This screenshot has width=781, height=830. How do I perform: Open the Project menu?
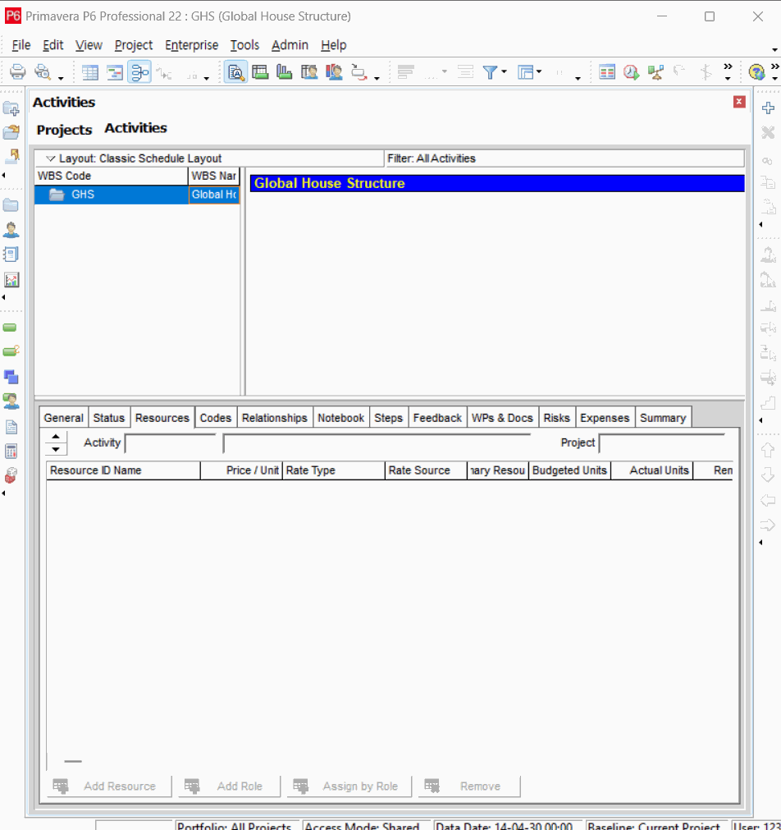tap(134, 45)
